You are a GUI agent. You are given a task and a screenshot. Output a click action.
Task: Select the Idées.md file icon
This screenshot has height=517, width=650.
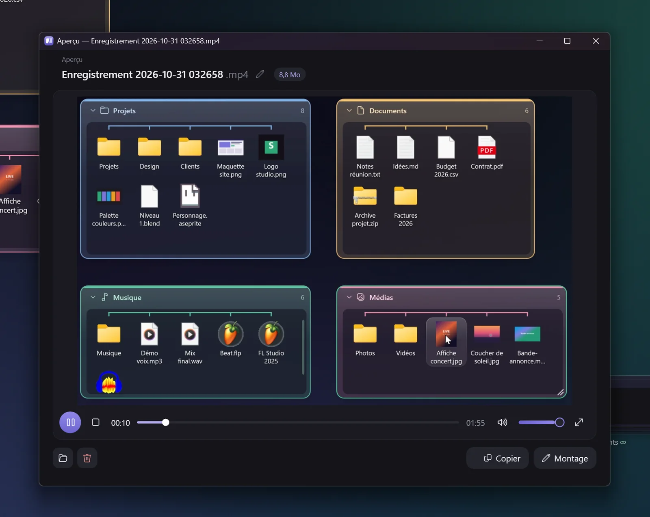[x=405, y=147]
